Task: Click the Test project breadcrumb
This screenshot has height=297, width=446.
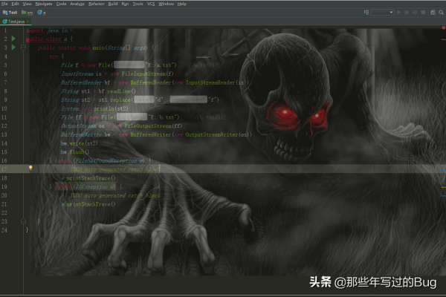Action: click(x=10, y=13)
